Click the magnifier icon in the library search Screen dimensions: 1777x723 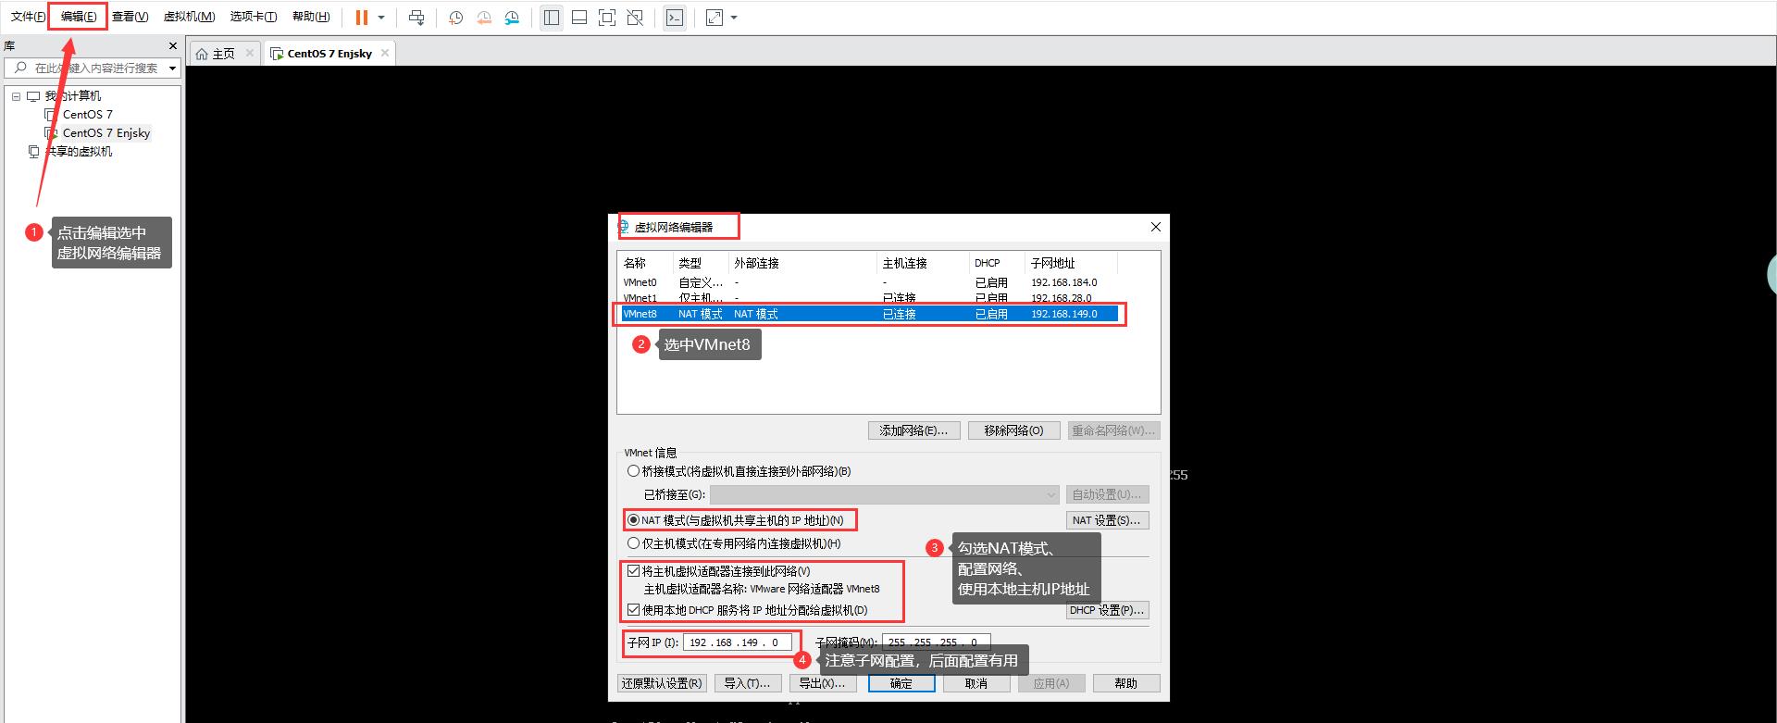click(x=20, y=68)
